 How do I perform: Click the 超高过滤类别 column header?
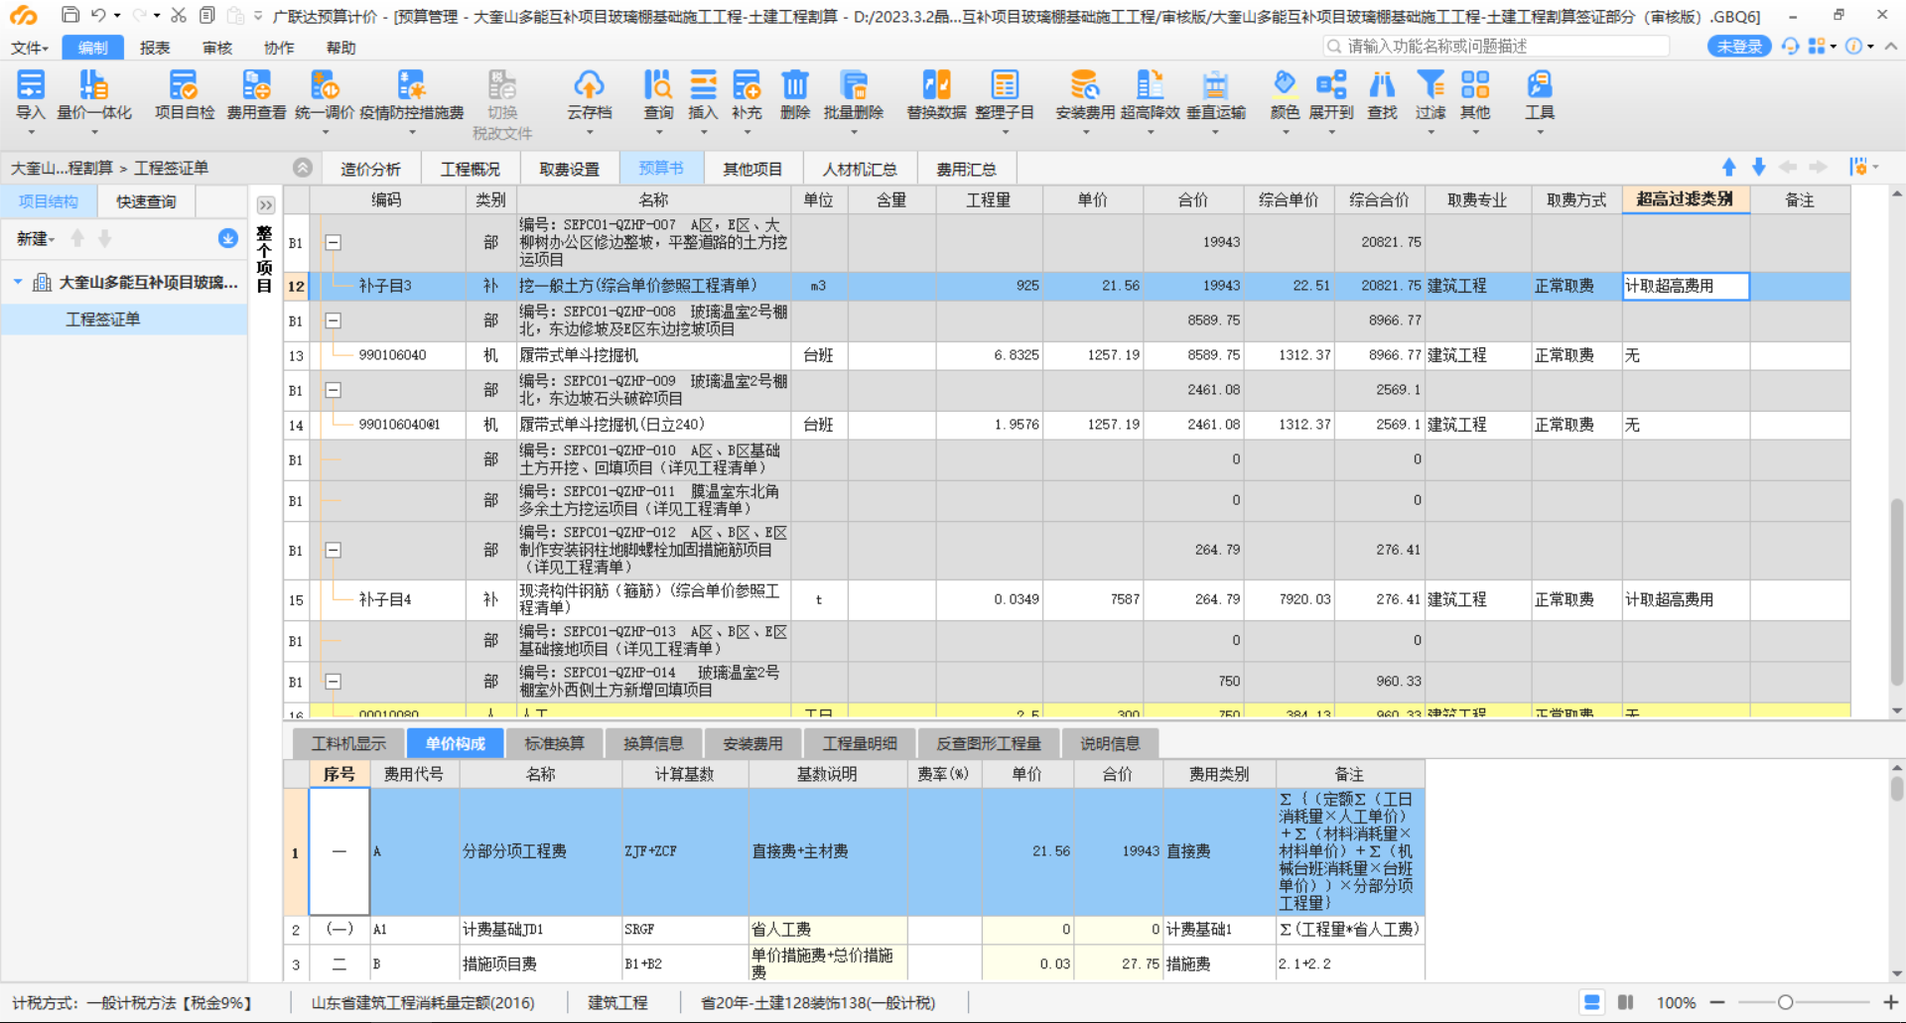[1686, 199]
